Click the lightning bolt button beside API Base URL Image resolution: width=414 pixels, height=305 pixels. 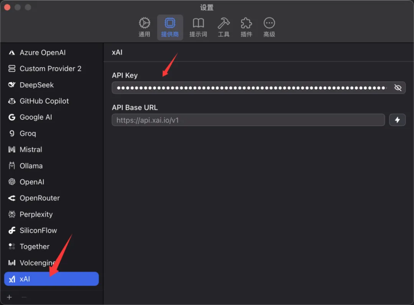397,120
